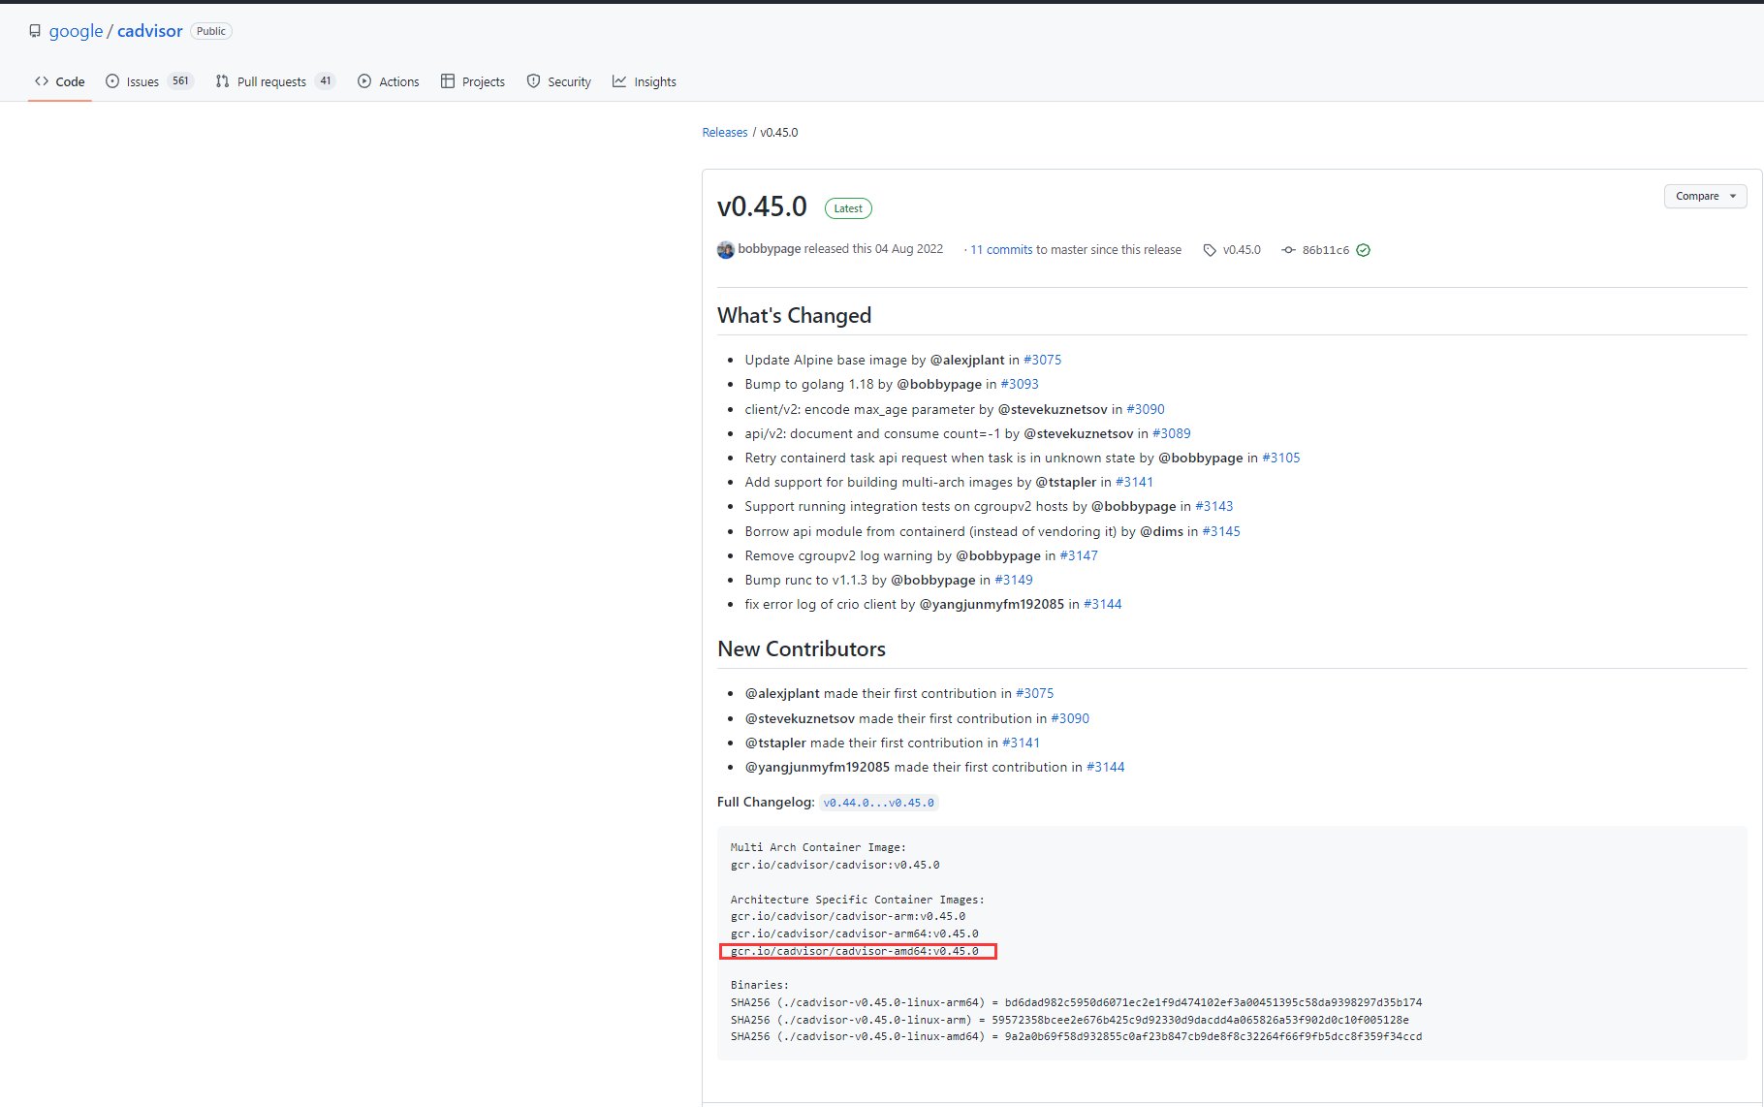Expand the Compare dropdown
Screen dimensions: 1764x1107
point(1706,196)
